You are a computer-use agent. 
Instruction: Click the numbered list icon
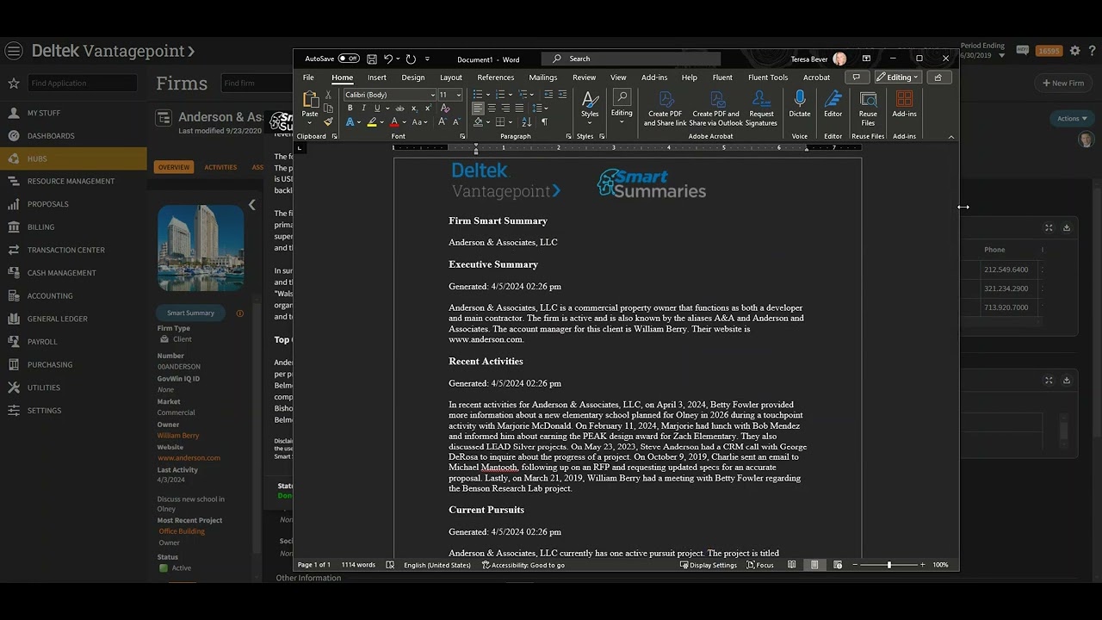click(x=499, y=95)
